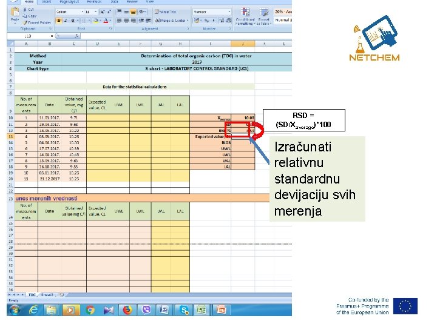The image size is (437, 327).
Task: Select the TOC sheet tab
Action: tap(32, 295)
